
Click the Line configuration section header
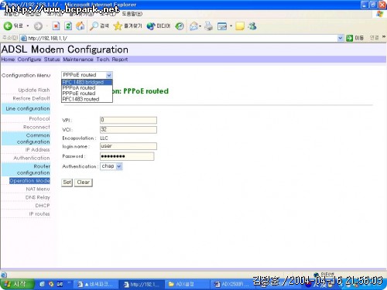[x=26, y=108]
